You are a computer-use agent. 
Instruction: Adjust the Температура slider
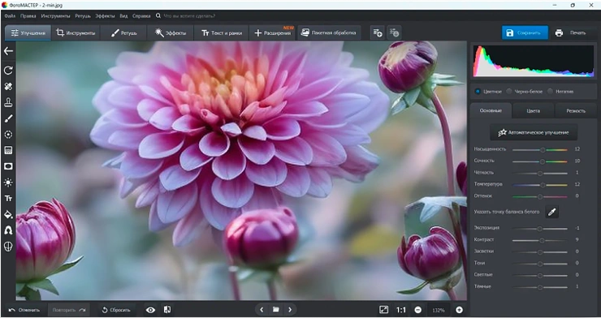click(x=539, y=185)
